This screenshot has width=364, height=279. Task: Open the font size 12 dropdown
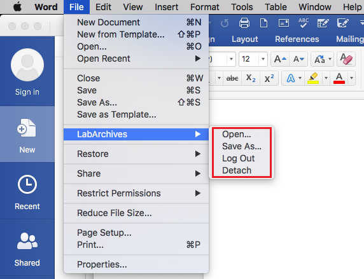point(263,59)
